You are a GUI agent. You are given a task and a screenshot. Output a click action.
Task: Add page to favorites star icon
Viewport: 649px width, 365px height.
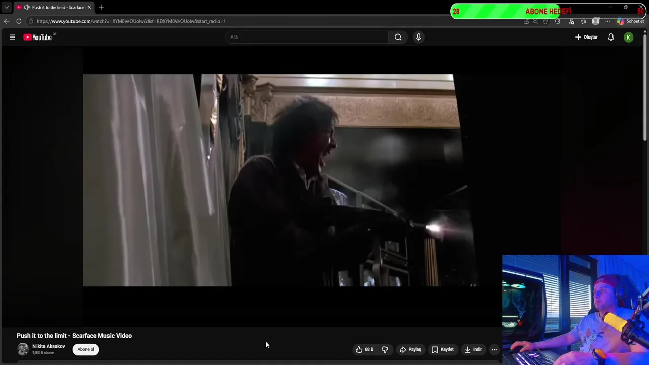[546, 21]
